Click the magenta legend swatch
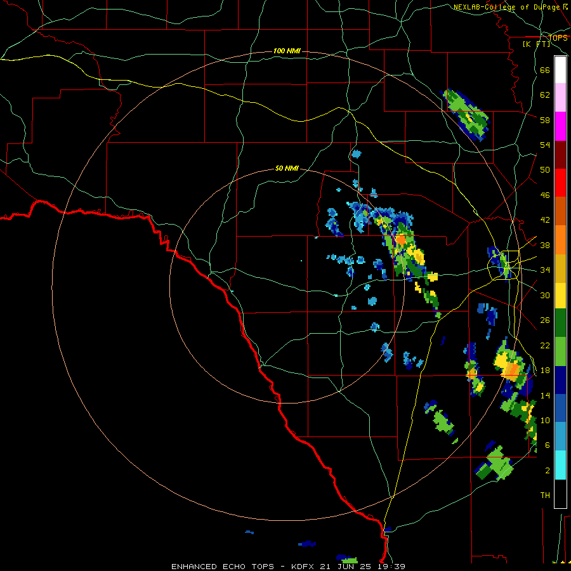571x571 pixels. tap(560, 126)
